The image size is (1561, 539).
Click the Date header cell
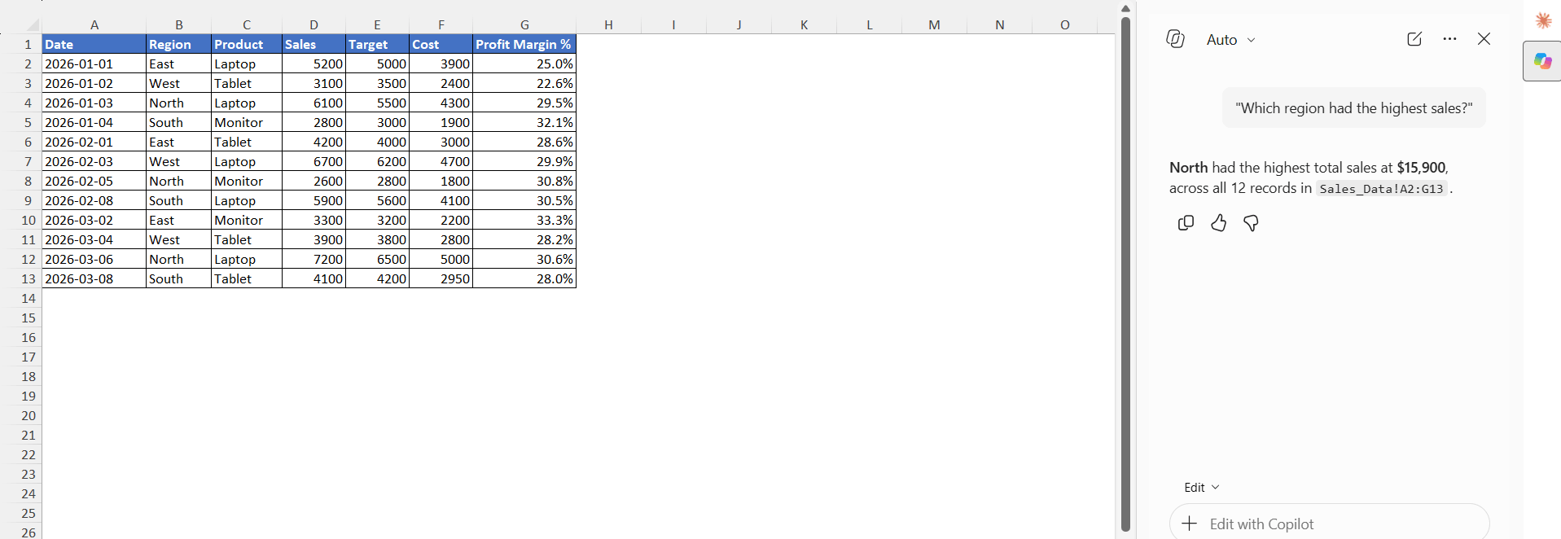point(94,44)
